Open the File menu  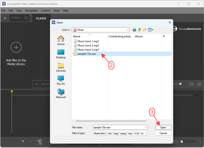[3, 11]
